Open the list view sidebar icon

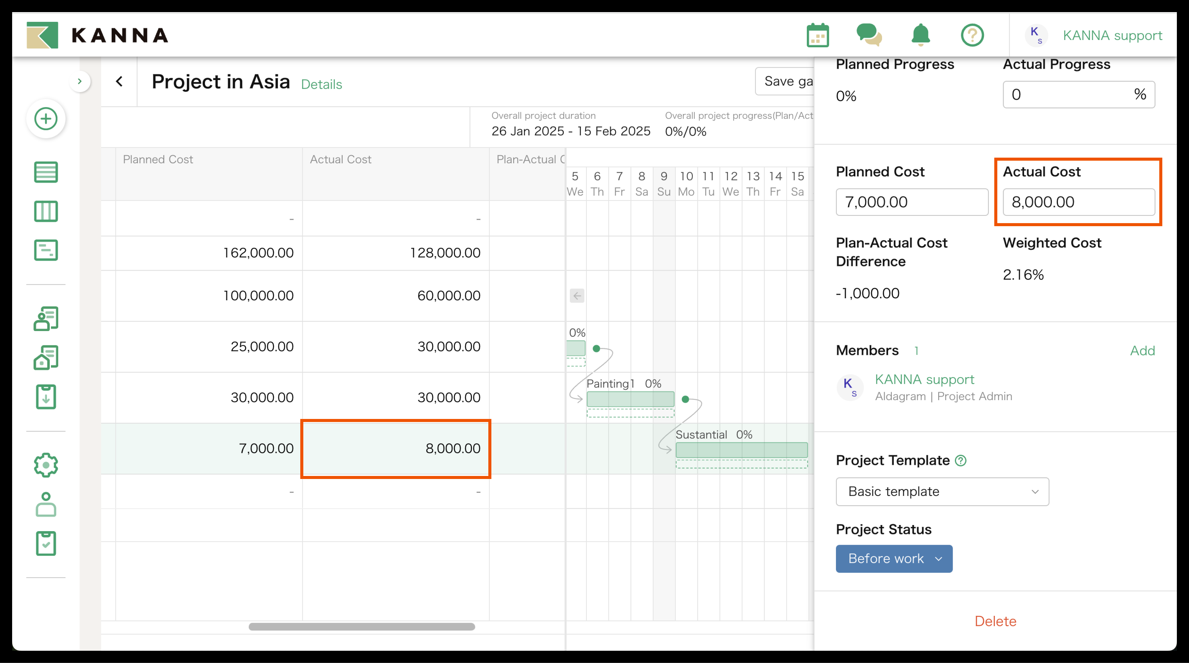point(46,172)
